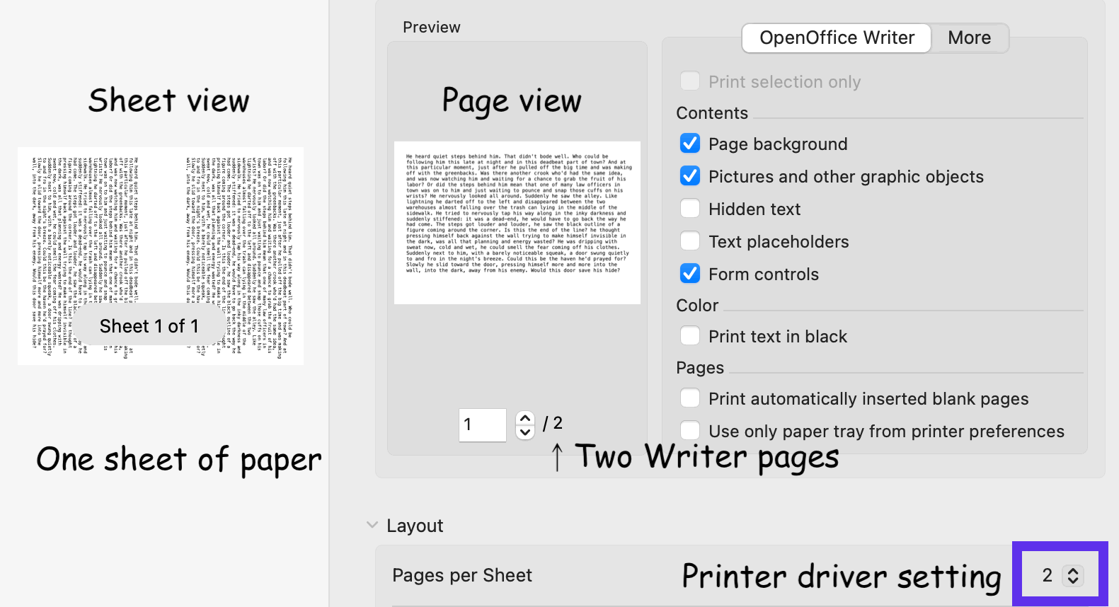The width and height of the screenshot is (1119, 607).
Task: Click the Pages section heading
Action: [x=700, y=368]
